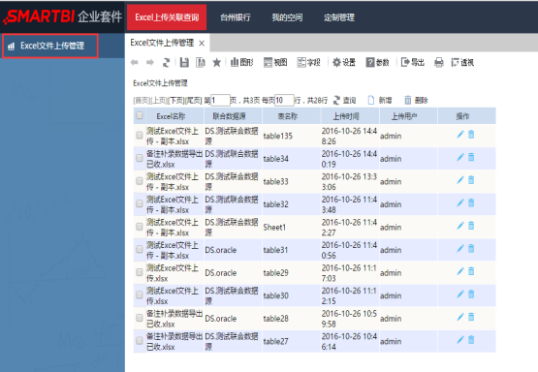Go to 下页 next page link

pyautogui.click(x=176, y=101)
